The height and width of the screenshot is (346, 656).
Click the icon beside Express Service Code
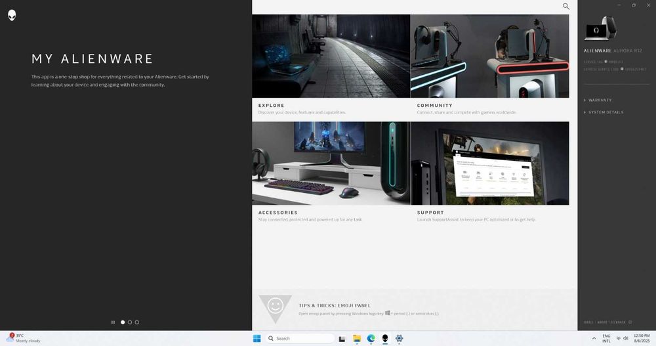[622, 69]
